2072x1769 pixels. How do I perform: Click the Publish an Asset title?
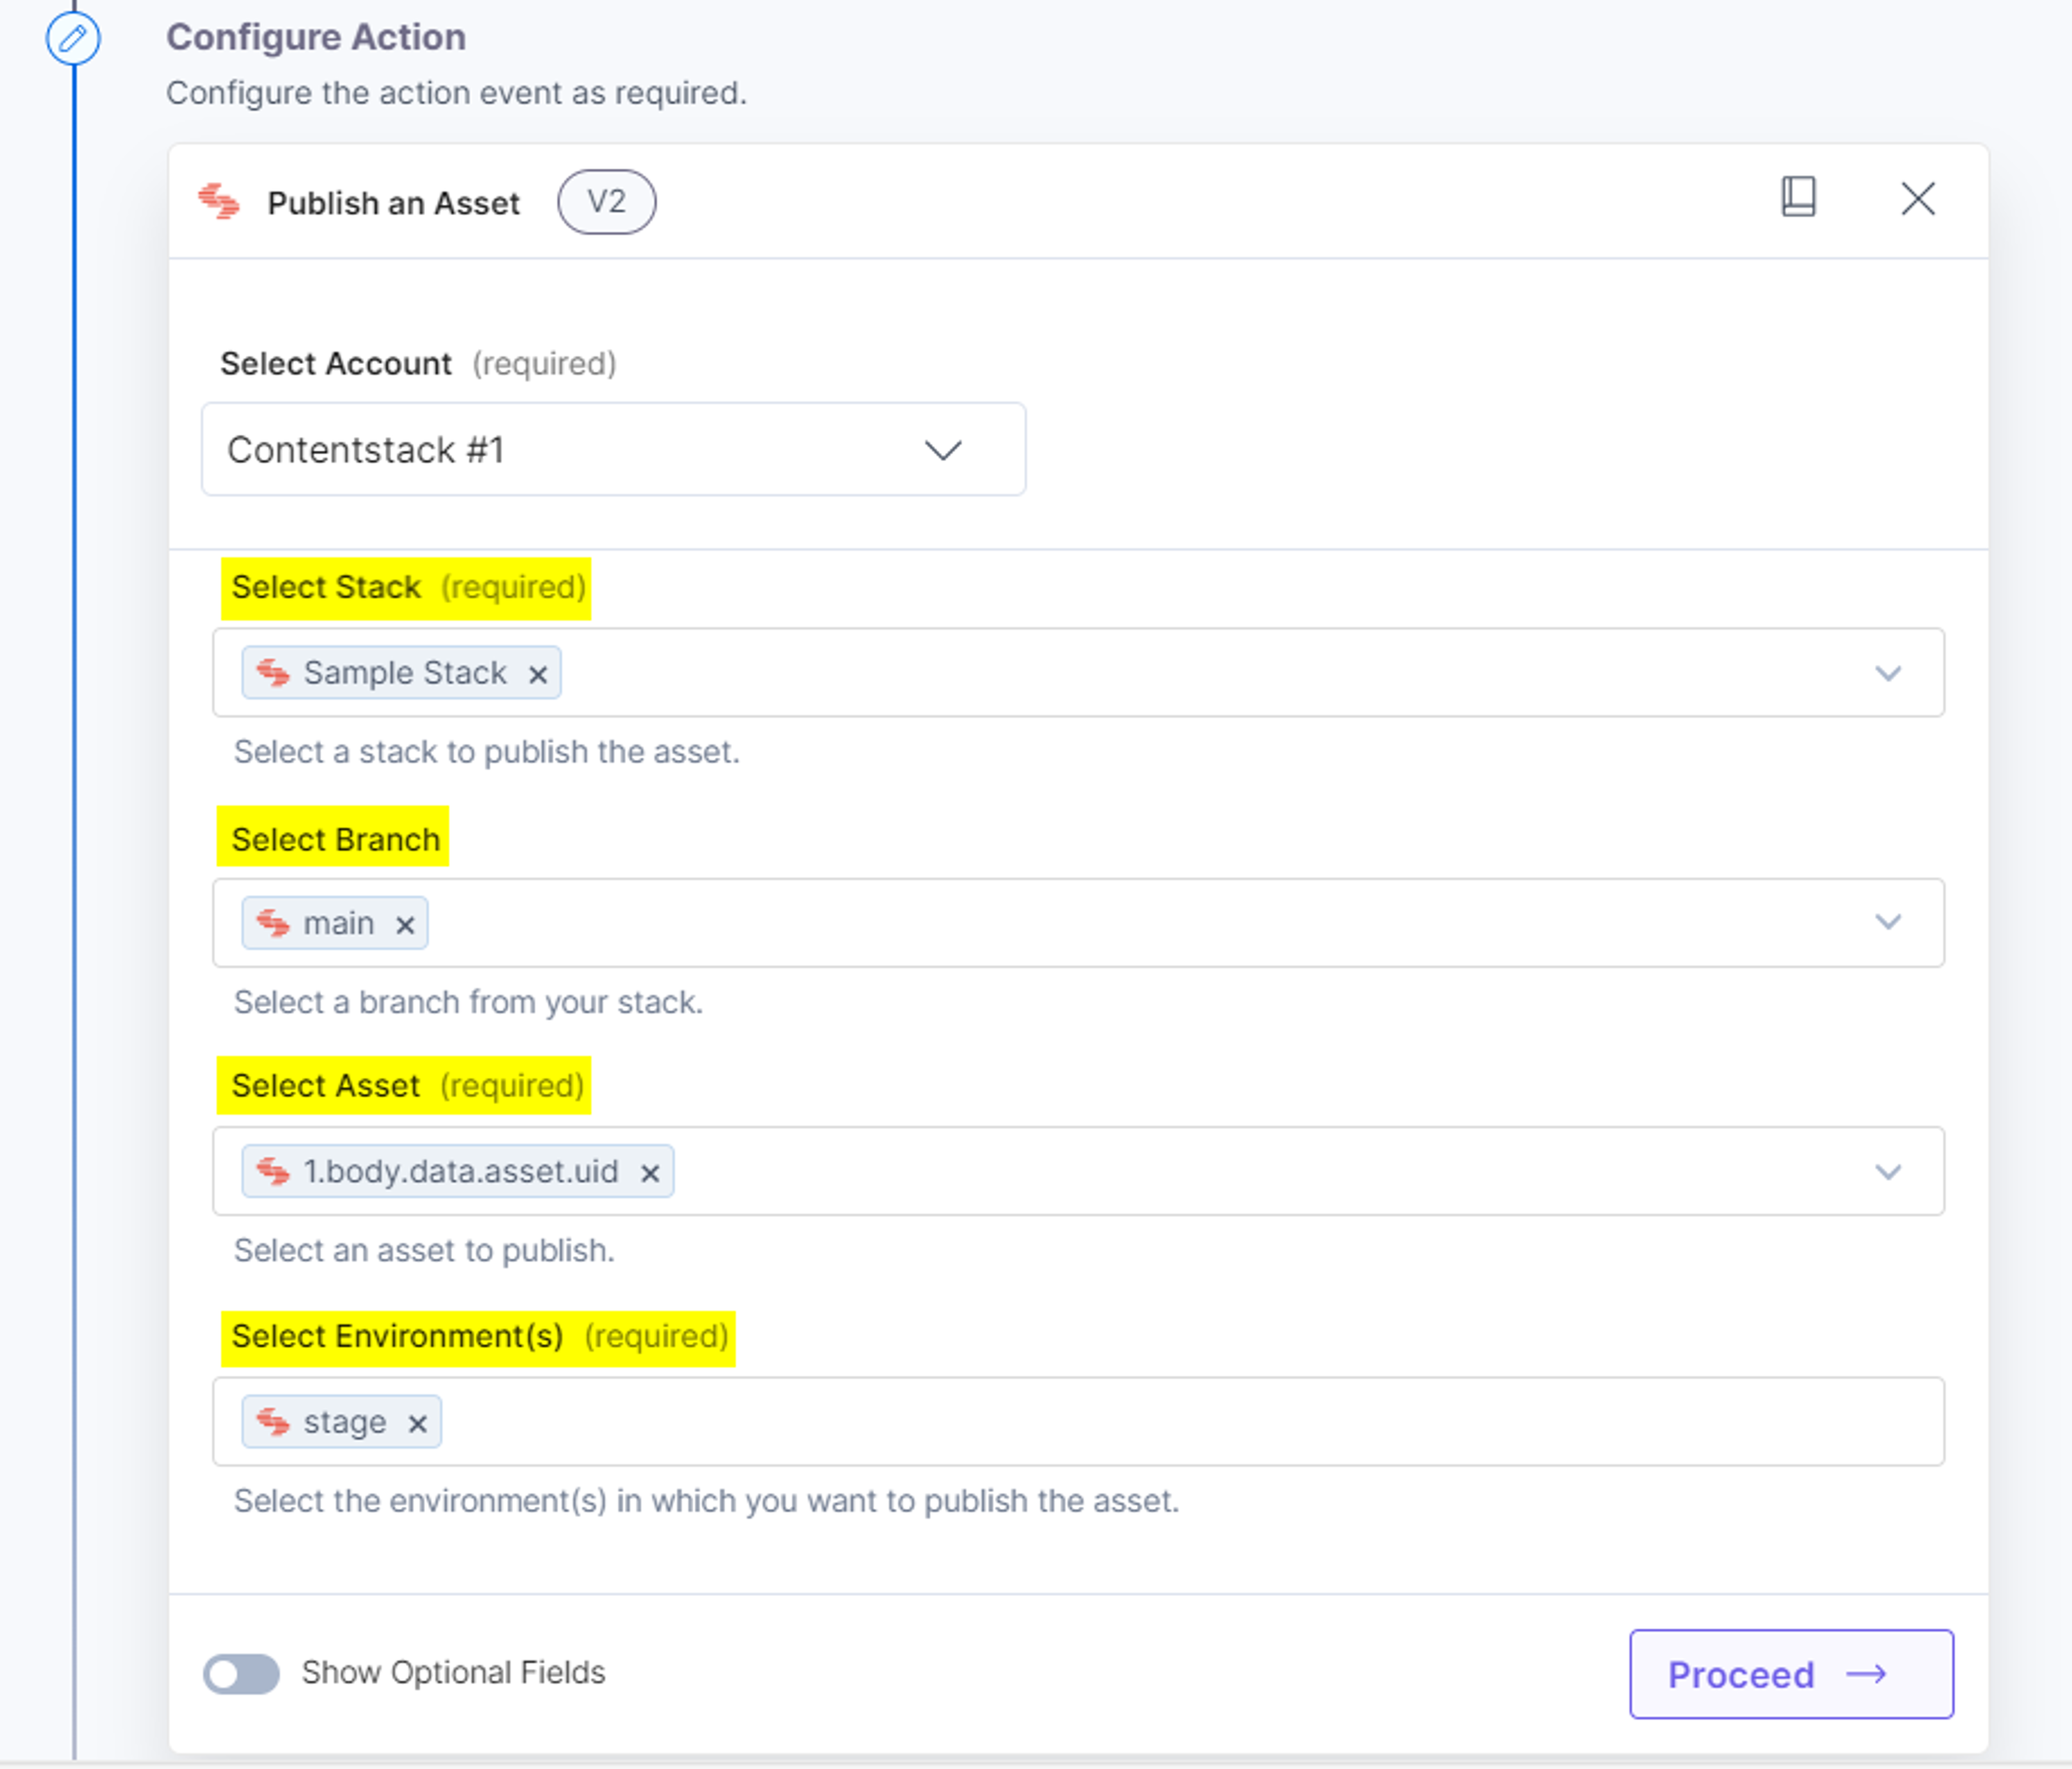pos(393,203)
